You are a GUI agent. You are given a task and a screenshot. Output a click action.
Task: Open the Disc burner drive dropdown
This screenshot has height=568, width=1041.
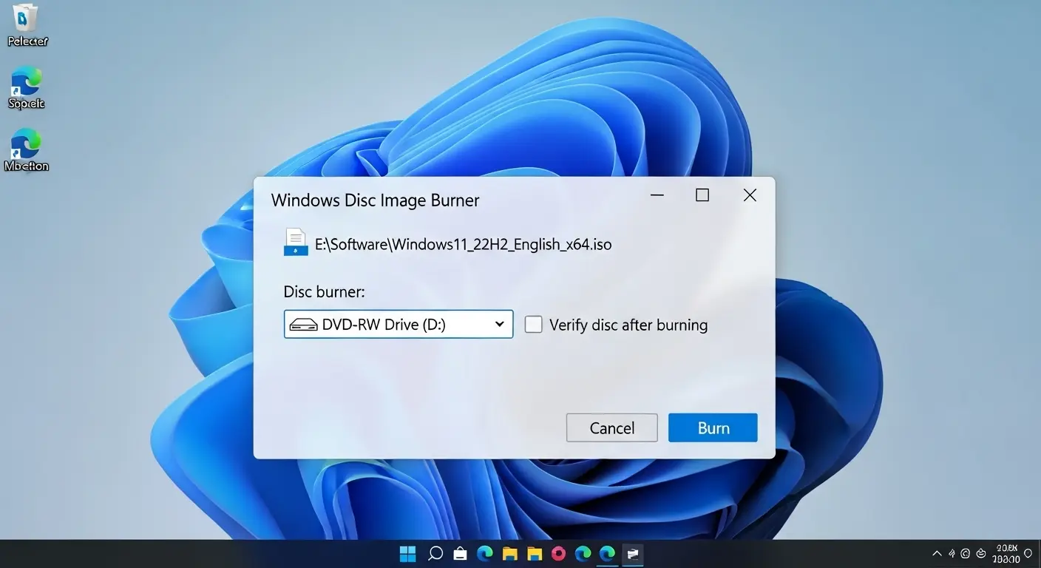click(399, 324)
